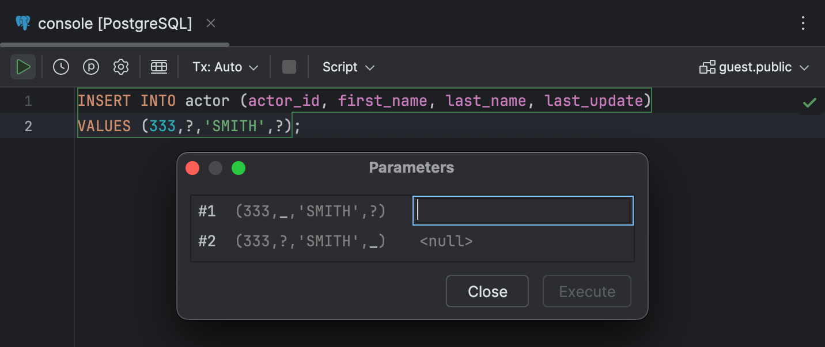
Task: Click the green inspection checkmark indicator
Action: pos(809,102)
